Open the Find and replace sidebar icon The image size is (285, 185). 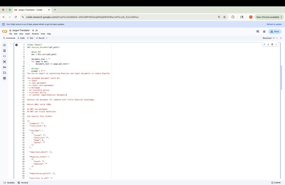click(5, 51)
